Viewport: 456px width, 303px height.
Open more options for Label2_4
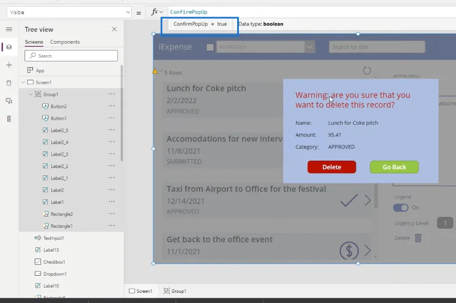(112, 142)
